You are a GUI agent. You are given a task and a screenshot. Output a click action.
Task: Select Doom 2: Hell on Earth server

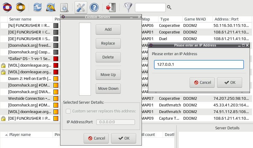(30, 79)
